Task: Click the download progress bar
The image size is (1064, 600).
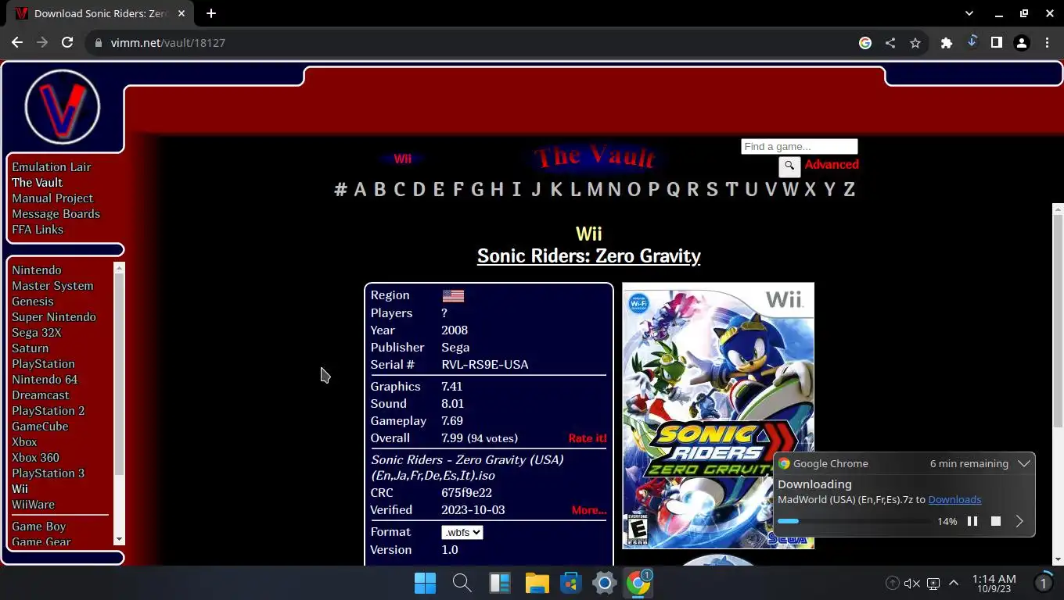Action: (854, 521)
